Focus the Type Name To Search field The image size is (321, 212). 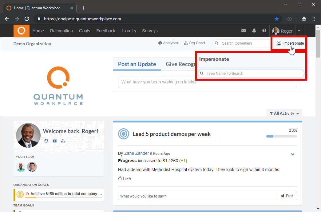[x=251, y=73]
